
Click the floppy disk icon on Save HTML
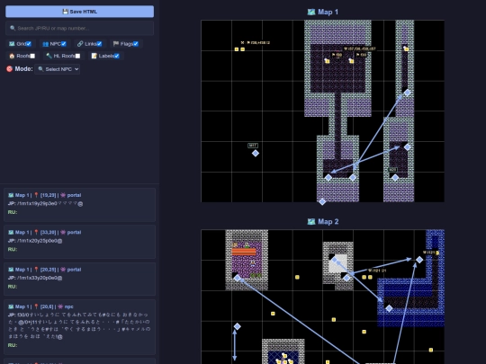click(65, 12)
